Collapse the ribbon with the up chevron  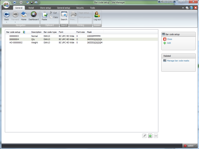(183, 8)
